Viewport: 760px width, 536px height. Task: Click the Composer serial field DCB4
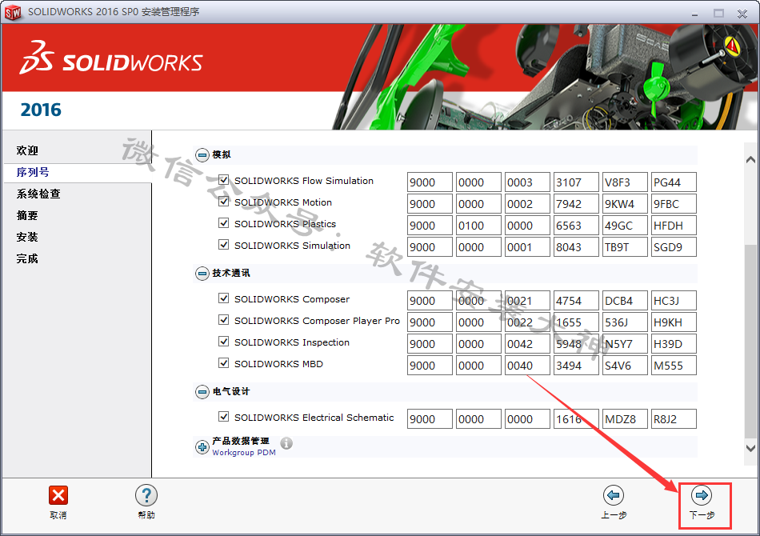click(x=625, y=301)
